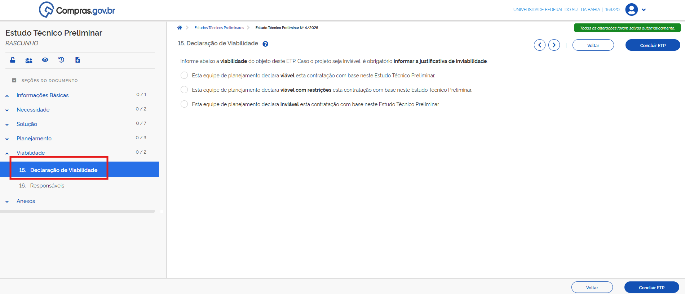This screenshot has height=294, width=685.
Task: Go to previous section with left arrow
Action: click(x=539, y=45)
